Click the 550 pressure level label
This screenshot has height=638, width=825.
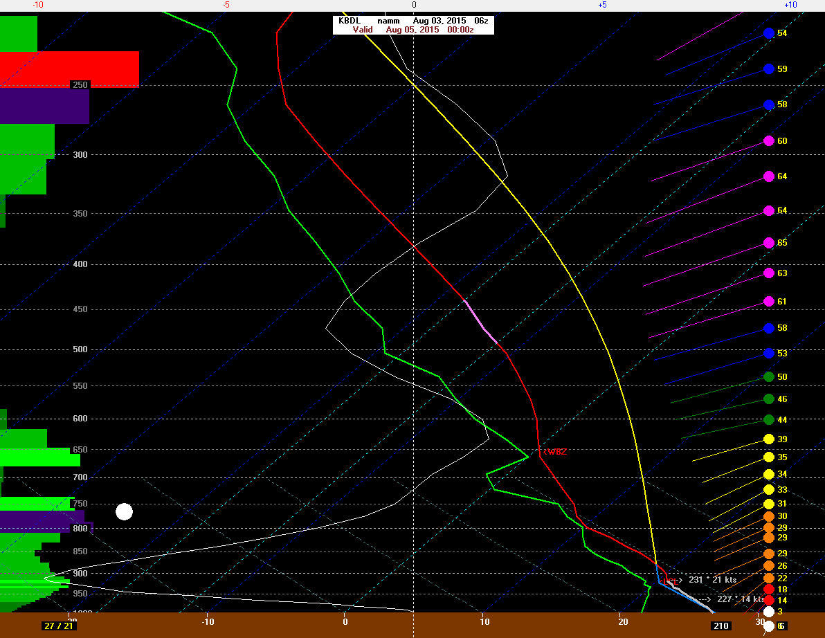click(x=80, y=386)
